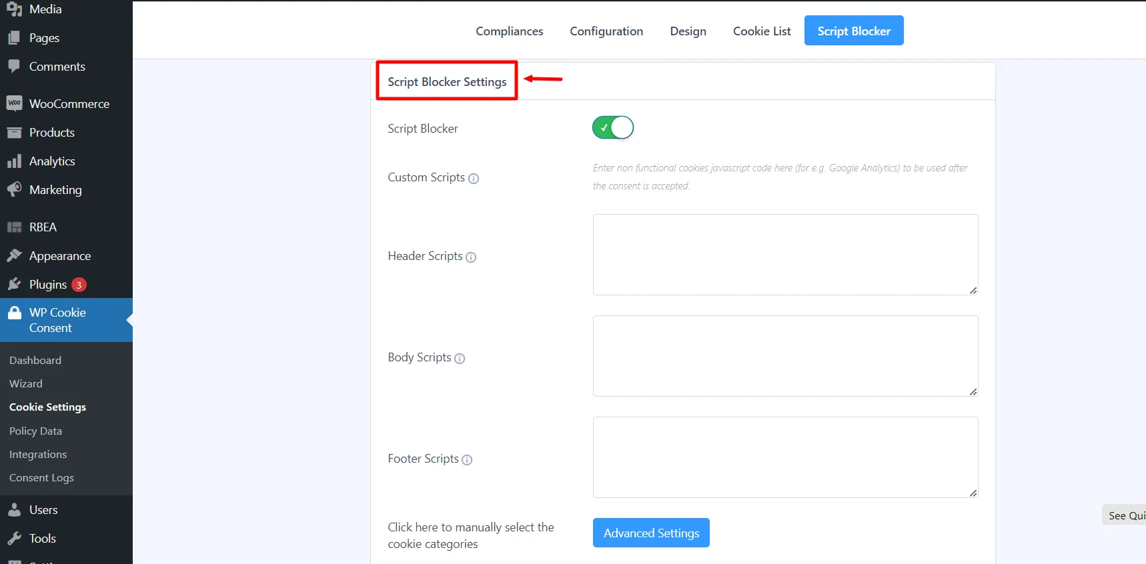
Task: Toggle the Script Blocker switch off
Action: click(x=613, y=127)
